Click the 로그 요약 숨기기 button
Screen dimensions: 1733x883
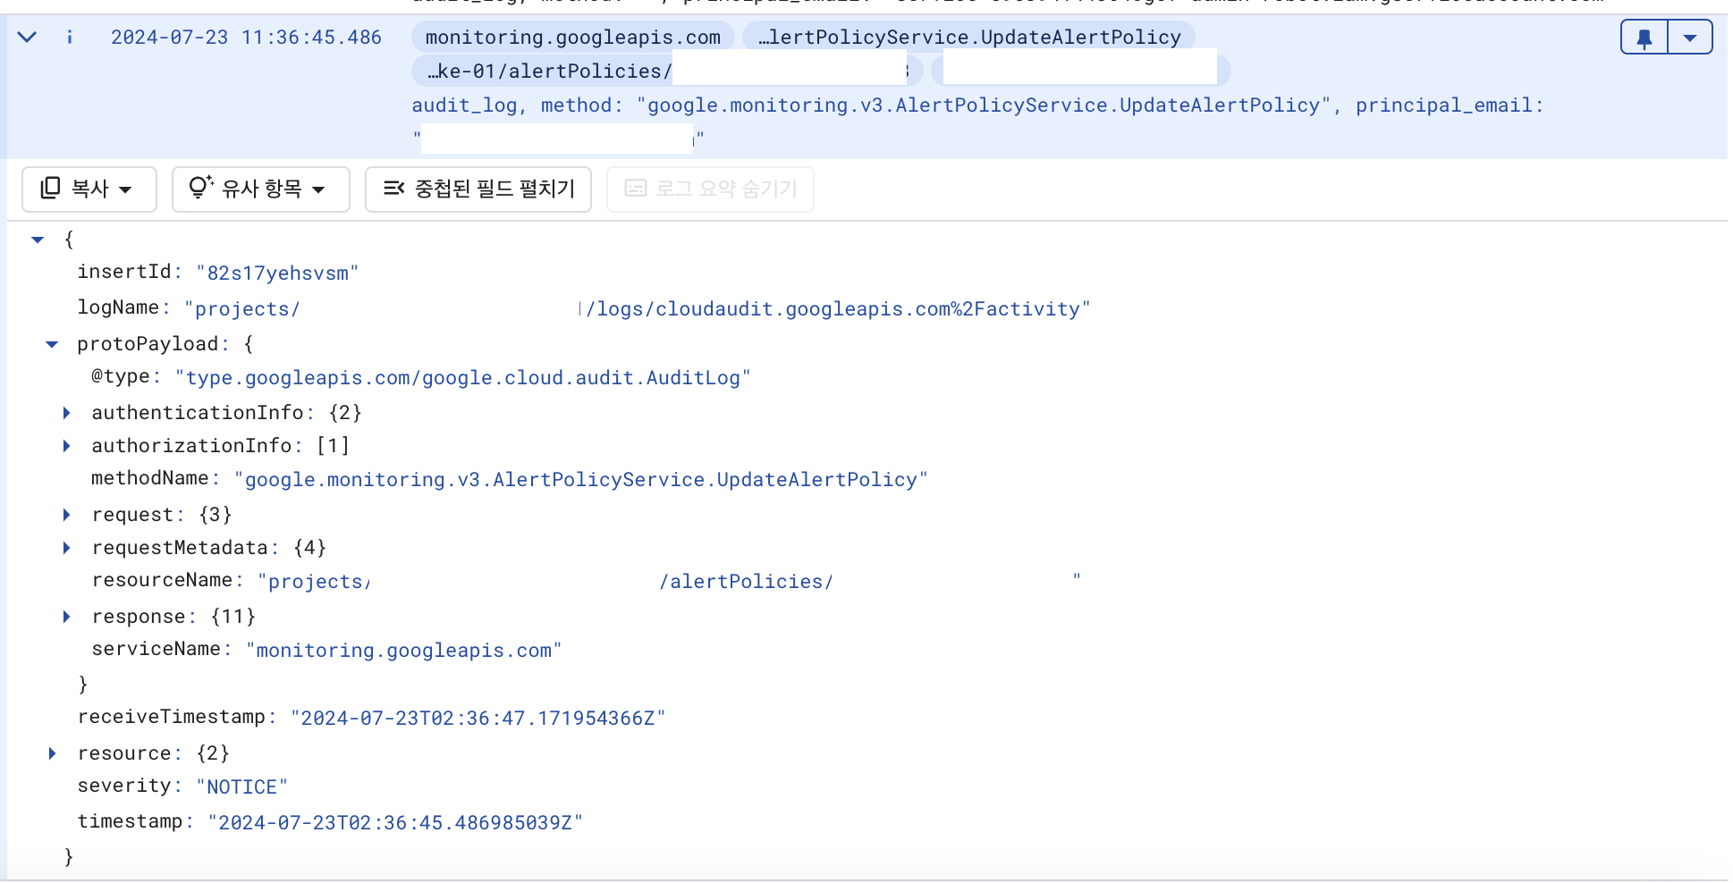pos(710,189)
